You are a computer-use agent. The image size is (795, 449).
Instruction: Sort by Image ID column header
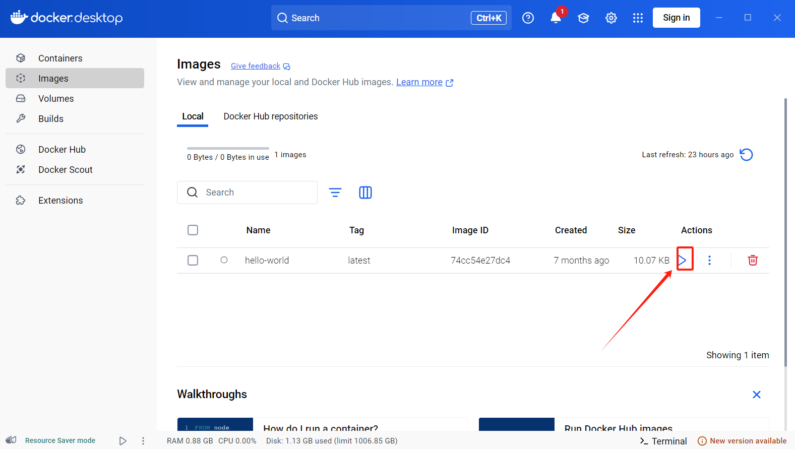pos(470,230)
